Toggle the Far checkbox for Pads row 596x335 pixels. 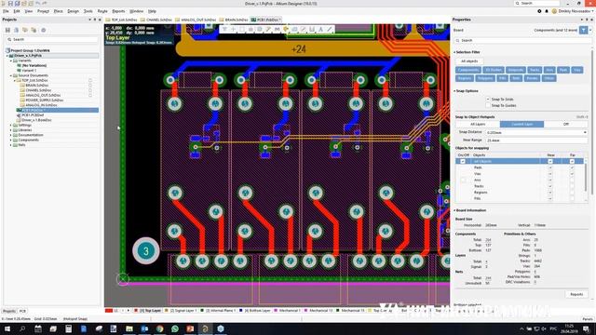pyautogui.click(x=572, y=167)
